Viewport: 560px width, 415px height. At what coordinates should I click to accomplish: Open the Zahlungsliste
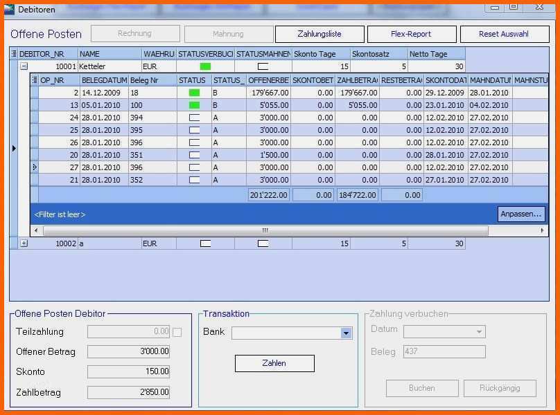tap(320, 34)
